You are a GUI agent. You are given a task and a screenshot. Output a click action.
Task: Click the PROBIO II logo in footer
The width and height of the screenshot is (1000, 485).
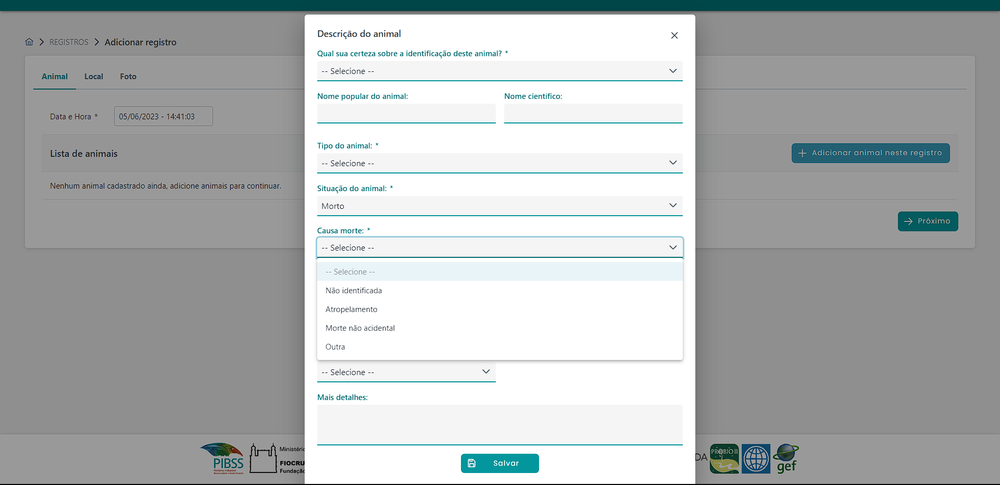724,458
